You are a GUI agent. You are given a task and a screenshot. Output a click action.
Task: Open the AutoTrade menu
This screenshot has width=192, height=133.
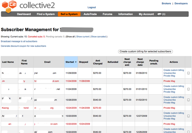click(x=90, y=14)
